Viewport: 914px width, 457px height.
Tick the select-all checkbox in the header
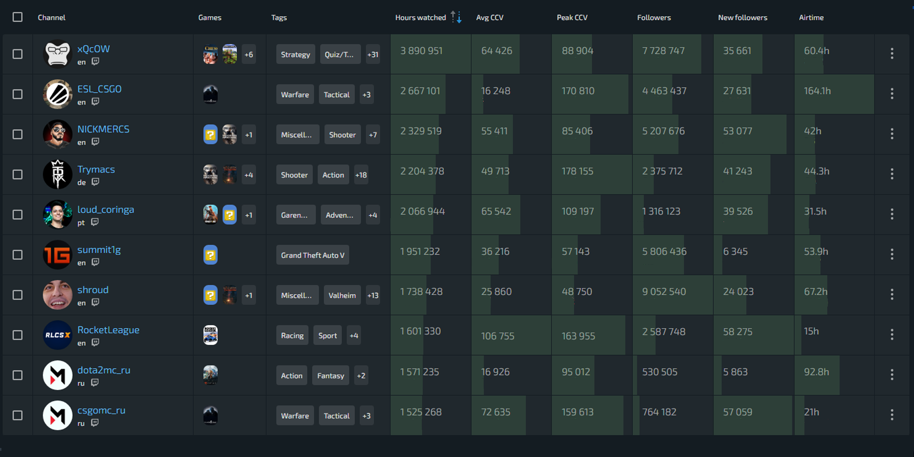(x=18, y=17)
